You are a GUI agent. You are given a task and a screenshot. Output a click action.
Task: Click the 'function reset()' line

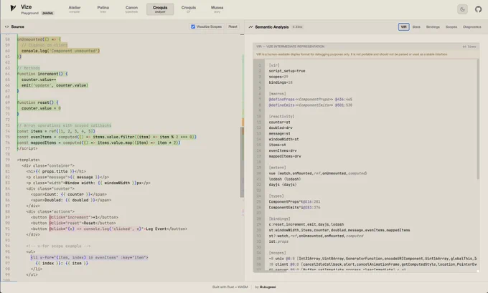click(37, 102)
